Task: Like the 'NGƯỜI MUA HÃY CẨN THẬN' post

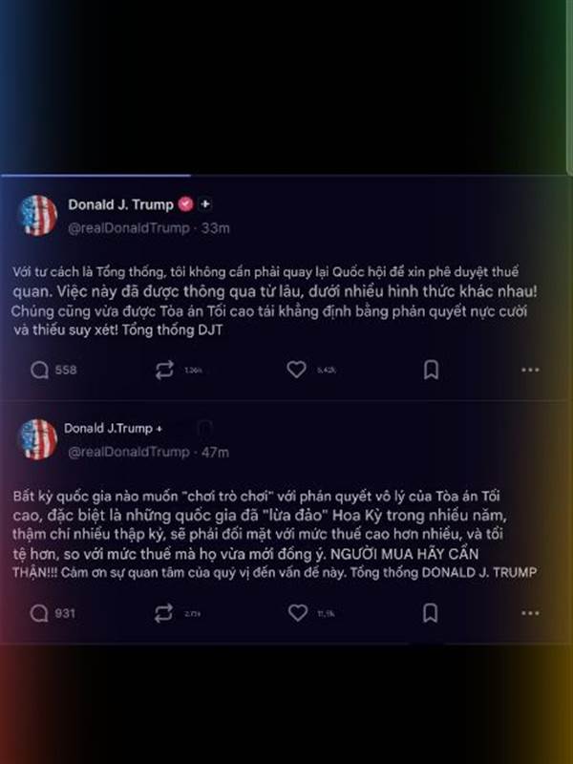Action: pyautogui.click(x=298, y=612)
